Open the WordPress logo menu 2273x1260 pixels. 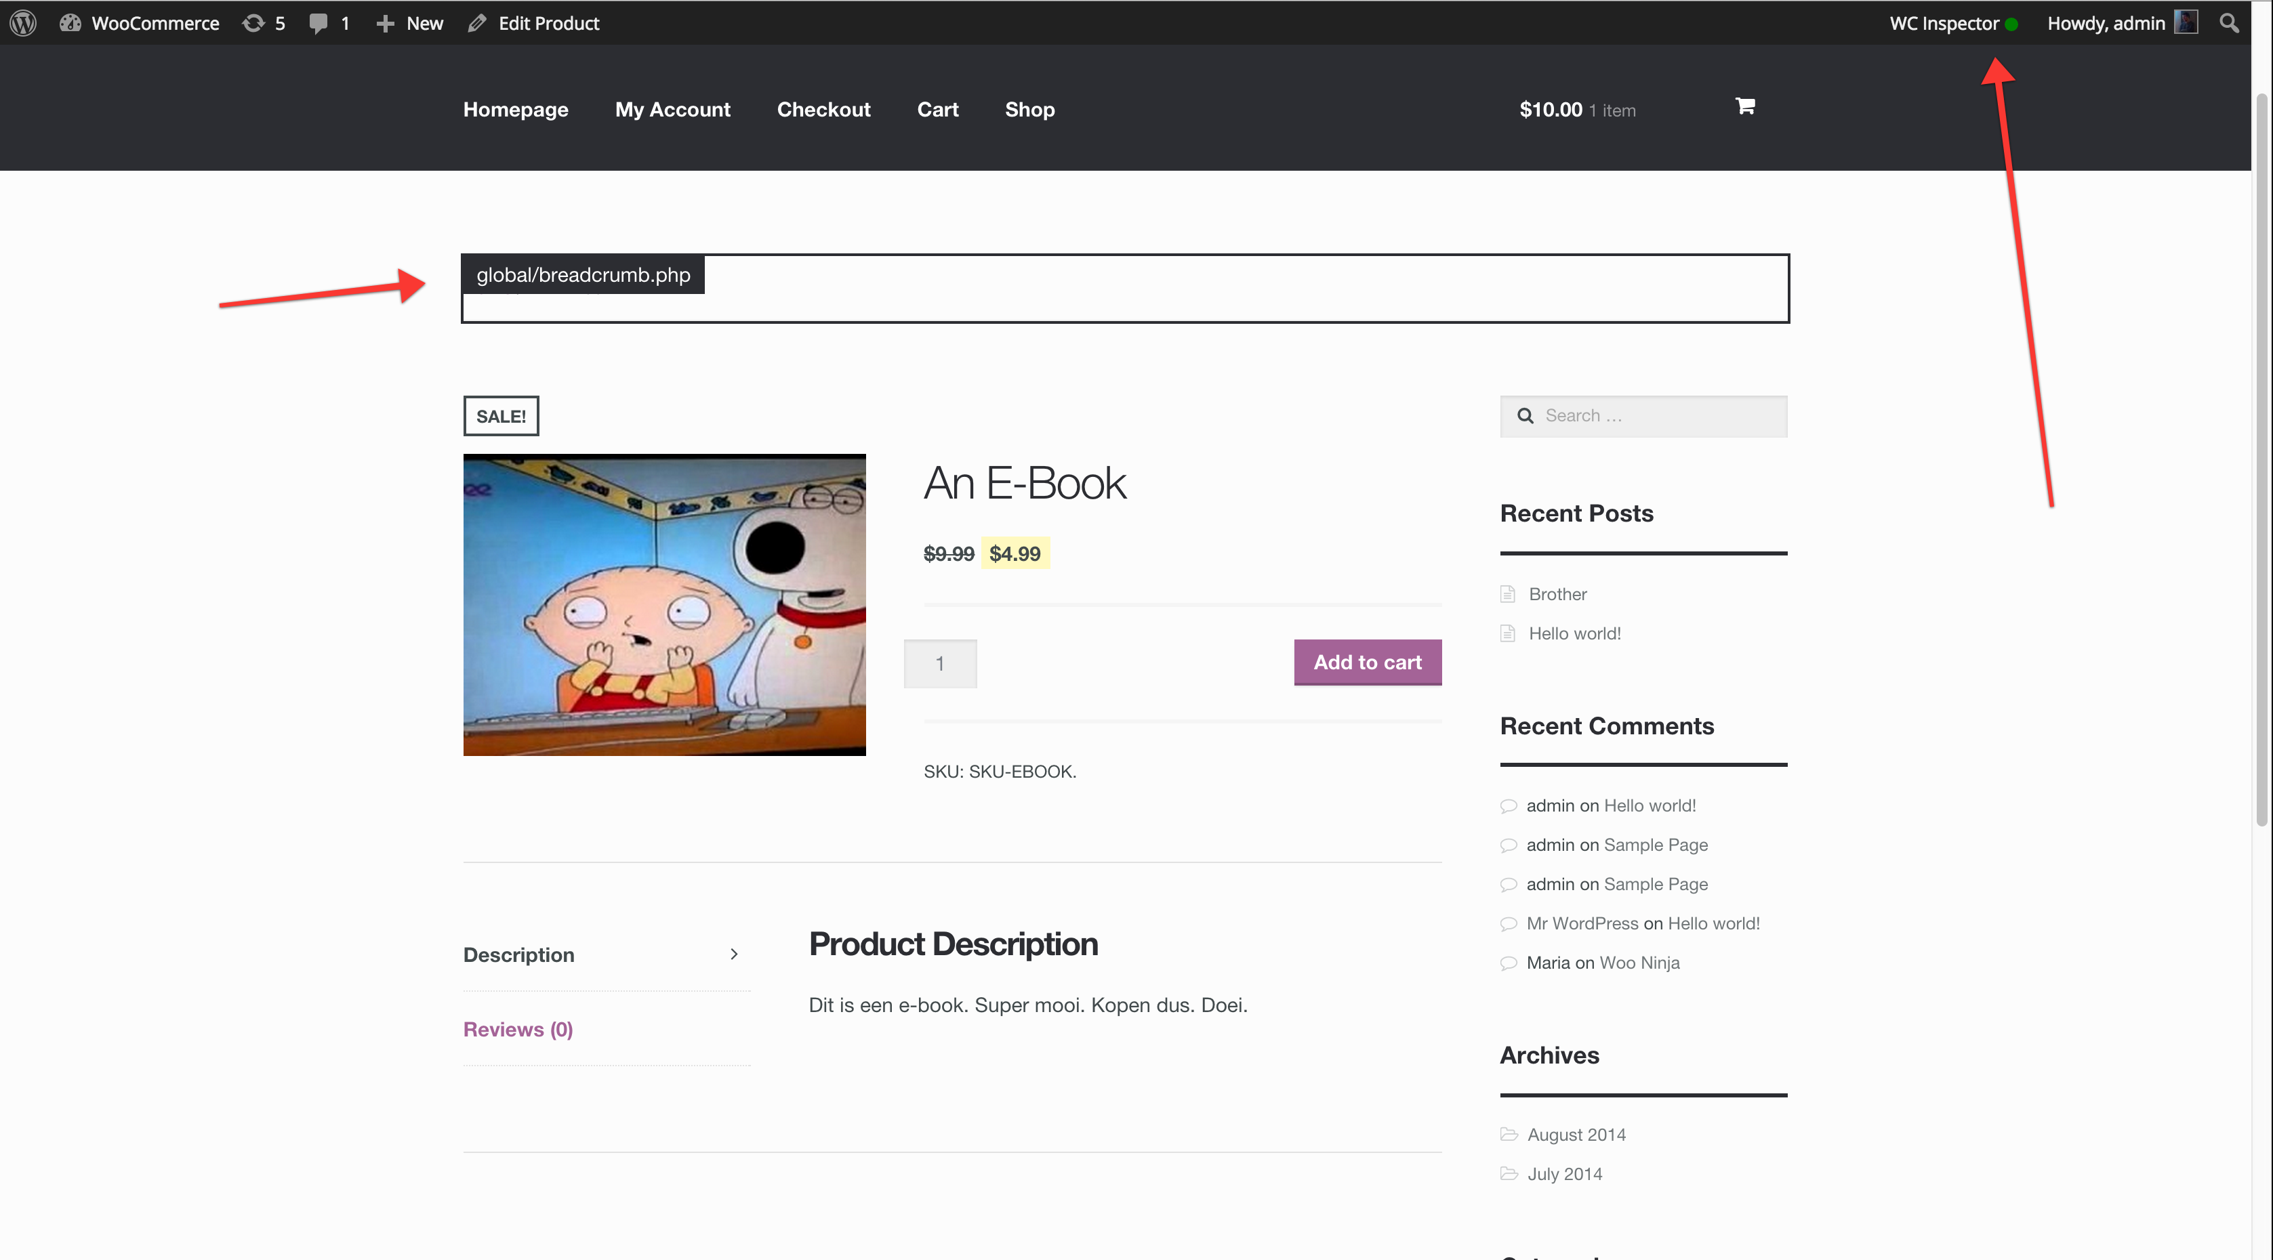(x=23, y=23)
